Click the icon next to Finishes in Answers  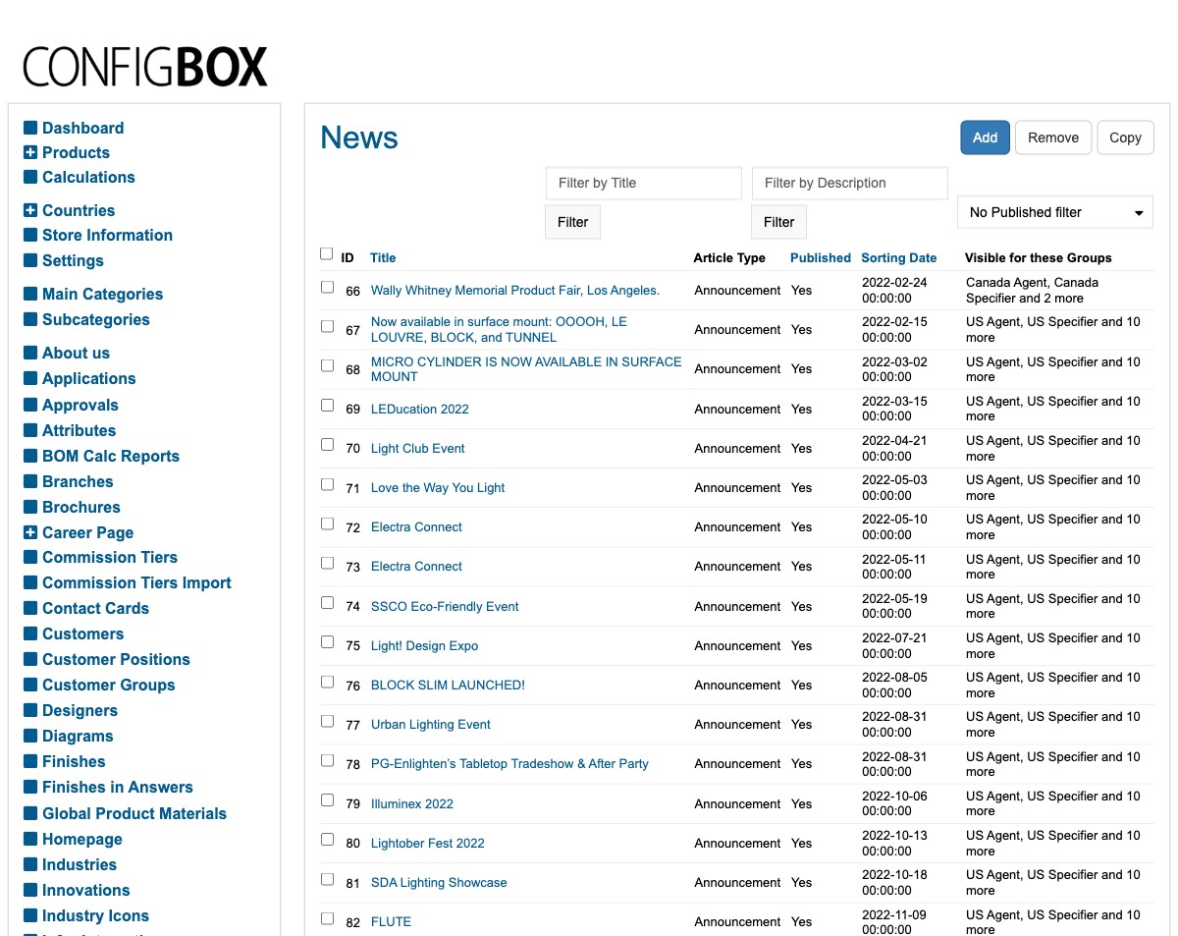(30, 787)
